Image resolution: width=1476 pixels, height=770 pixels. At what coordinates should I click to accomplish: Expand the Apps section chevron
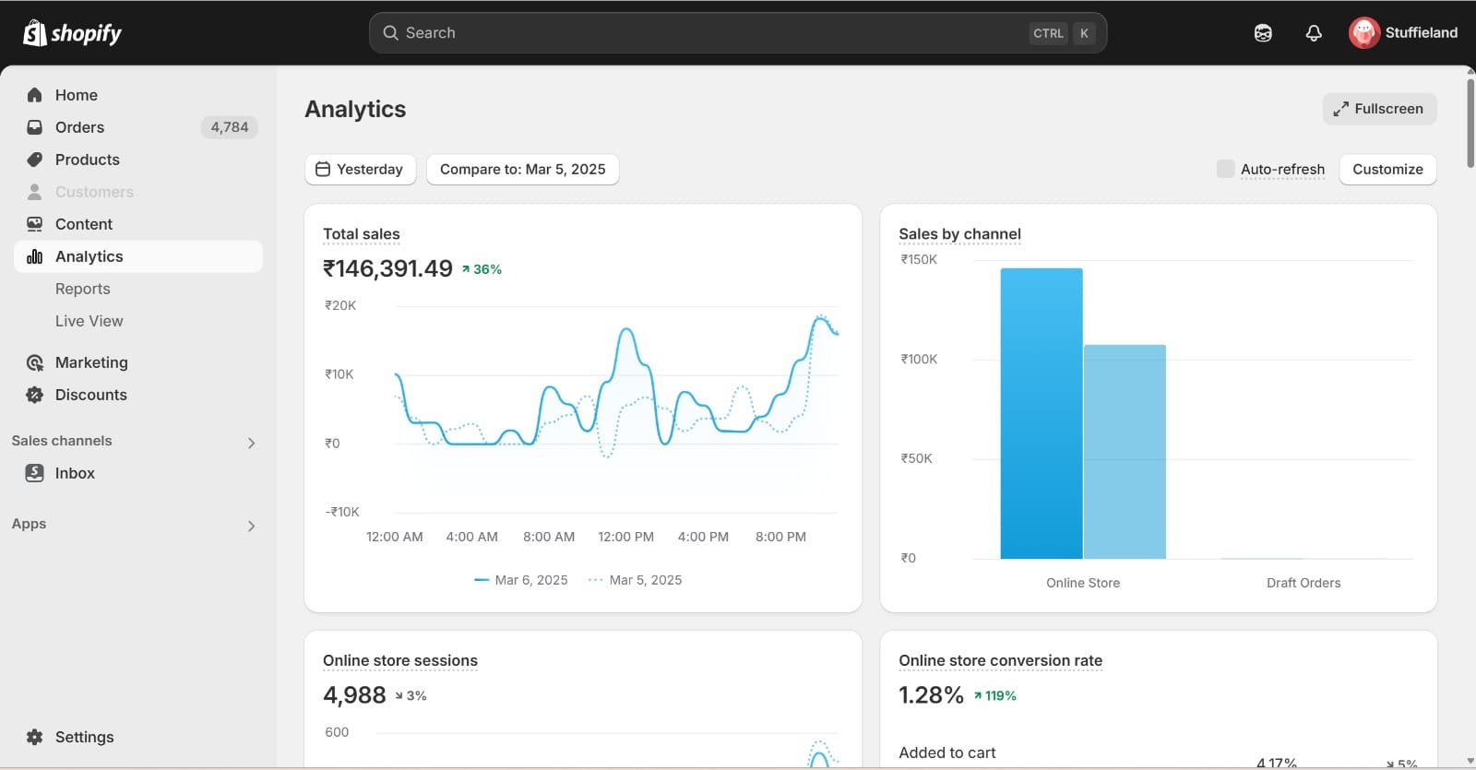point(251,526)
